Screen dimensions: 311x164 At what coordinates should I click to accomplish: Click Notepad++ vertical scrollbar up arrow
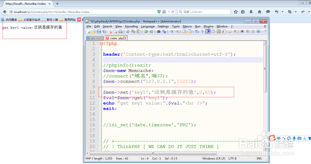[265, 43]
